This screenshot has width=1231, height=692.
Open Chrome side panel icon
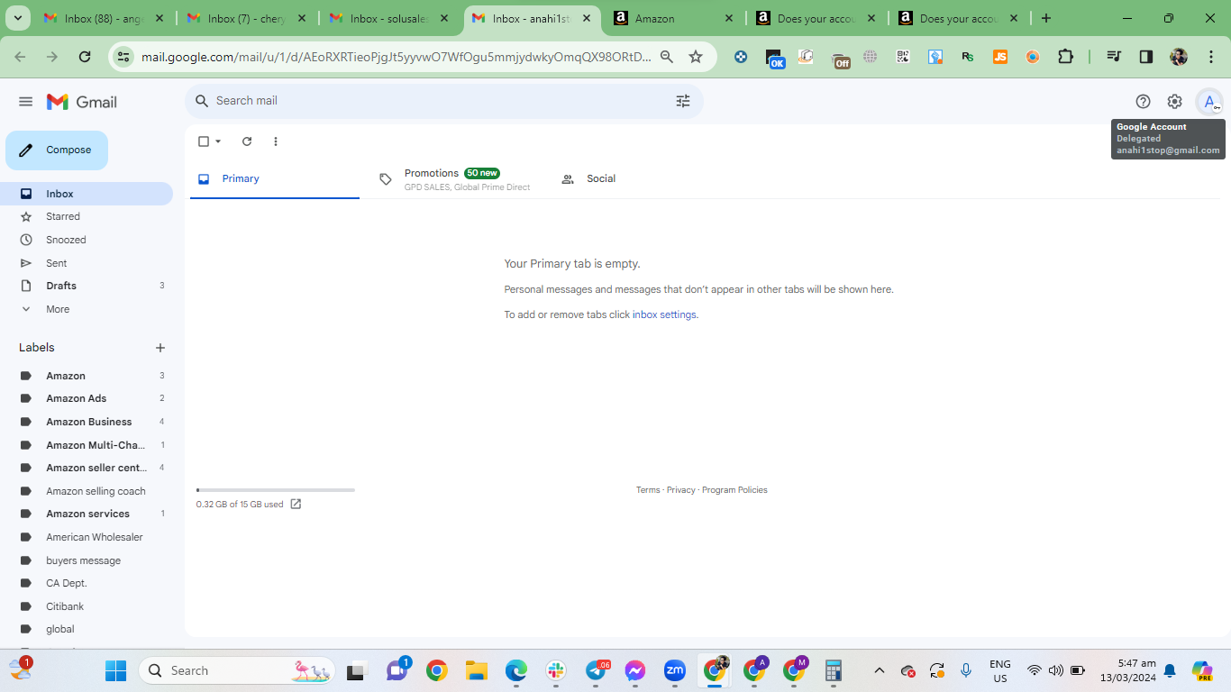(1146, 57)
